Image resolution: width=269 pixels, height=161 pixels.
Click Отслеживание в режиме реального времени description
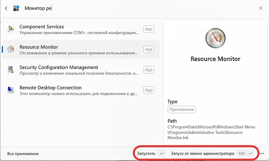tap(79, 53)
